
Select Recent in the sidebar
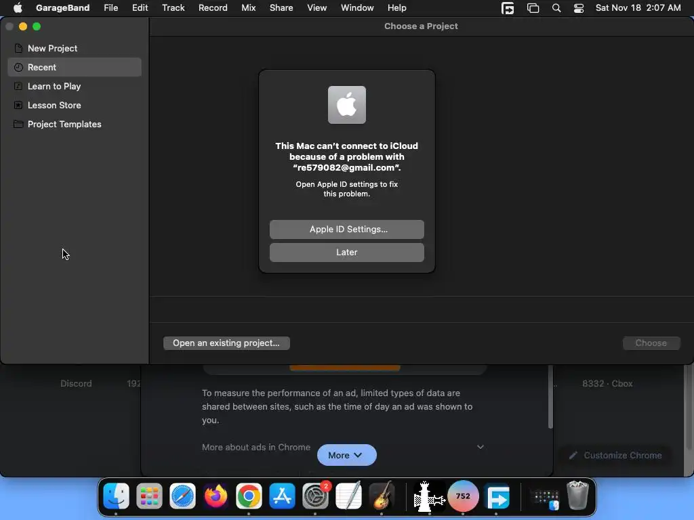[x=75, y=67]
